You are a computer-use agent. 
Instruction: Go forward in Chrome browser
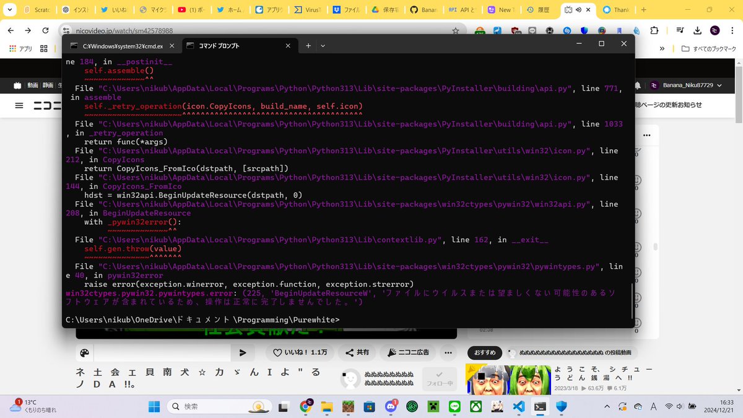(x=28, y=30)
